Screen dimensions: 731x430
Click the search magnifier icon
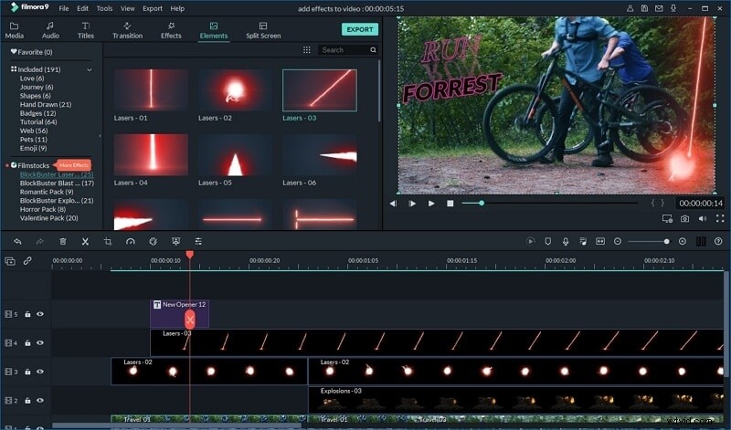coord(373,50)
